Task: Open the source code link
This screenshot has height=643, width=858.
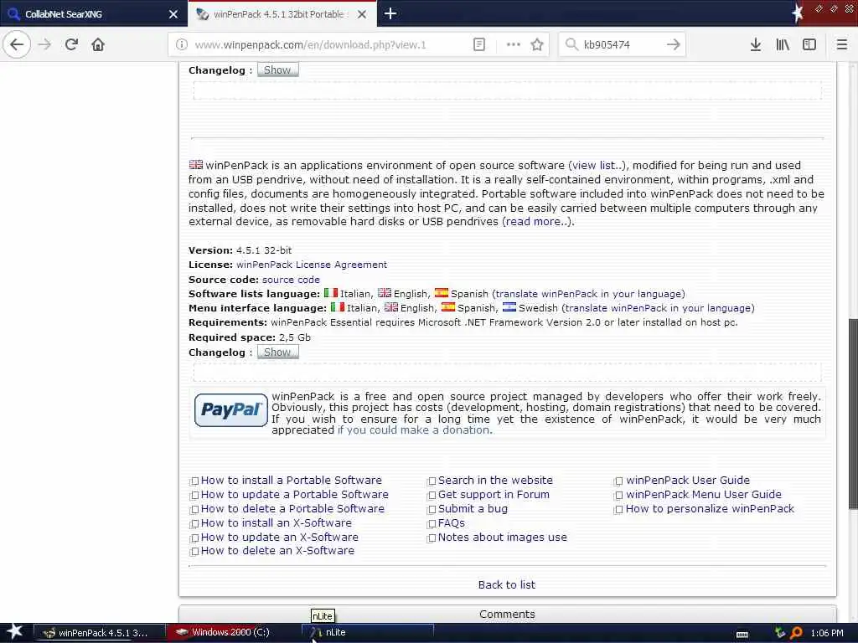Action: (291, 280)
